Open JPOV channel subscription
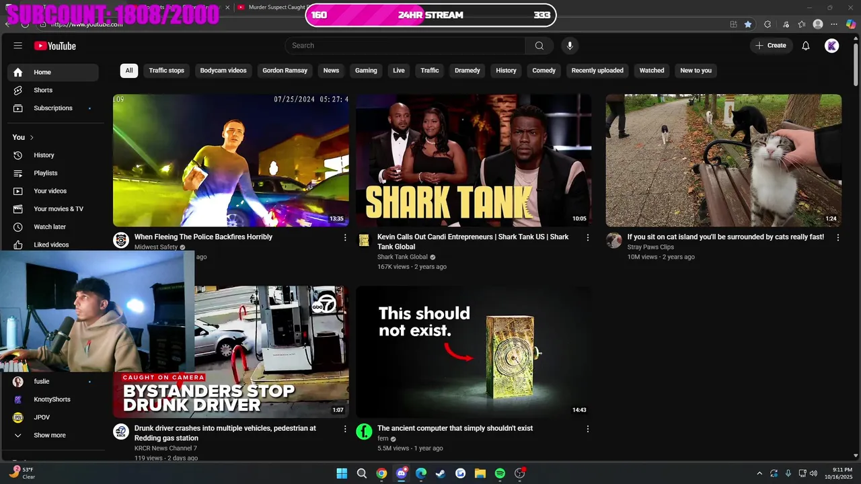This screenshot has width=861, height=484. 53,417
